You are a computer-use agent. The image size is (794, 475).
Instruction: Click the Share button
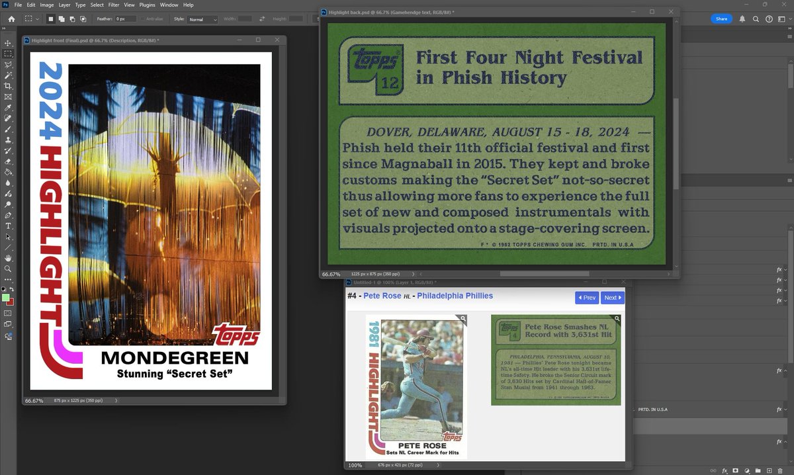point(722,19)
